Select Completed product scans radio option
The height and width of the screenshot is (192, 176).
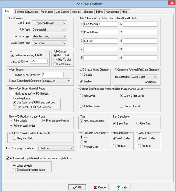tap(14, 170)
